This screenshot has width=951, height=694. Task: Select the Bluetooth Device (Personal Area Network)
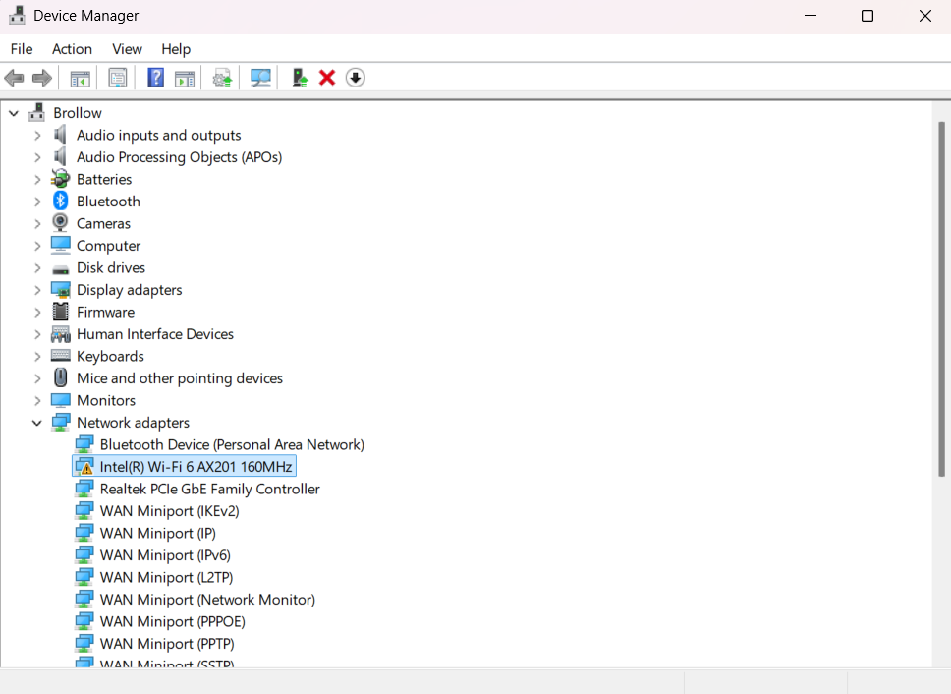point(230,444)
